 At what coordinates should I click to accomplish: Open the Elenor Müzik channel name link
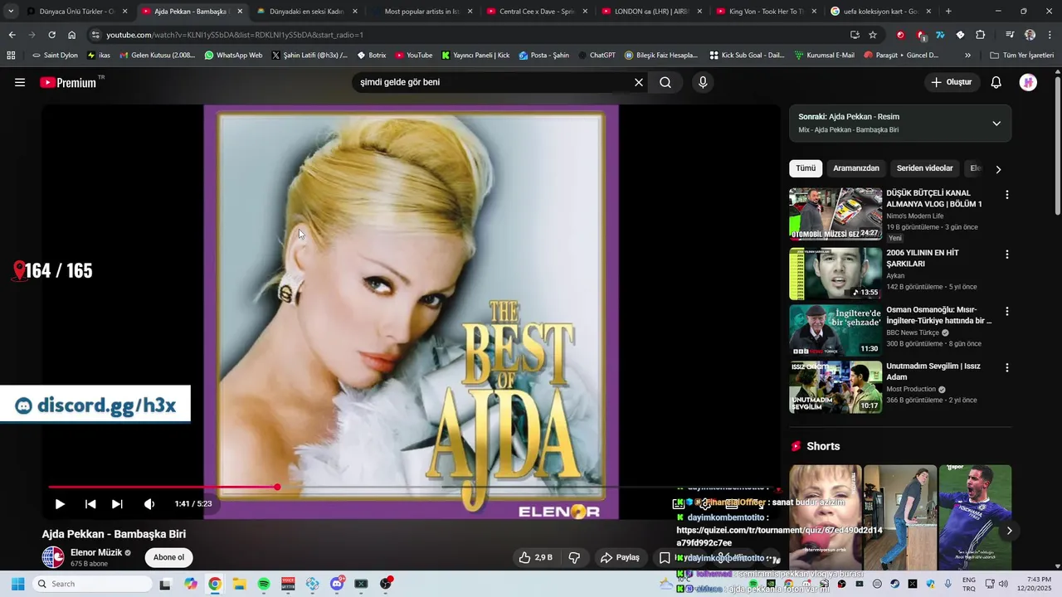(96, 552)
